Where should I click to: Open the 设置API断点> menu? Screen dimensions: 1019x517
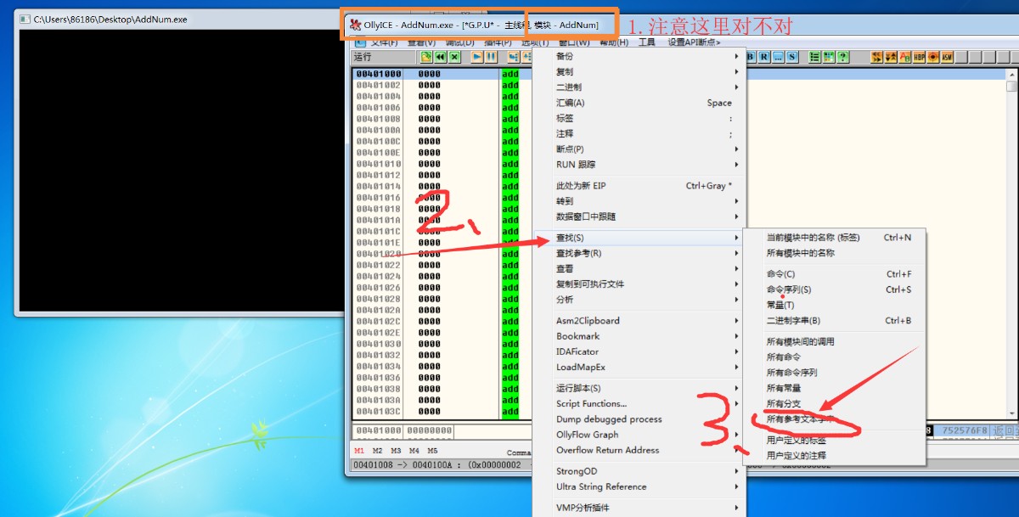(694, 42)
